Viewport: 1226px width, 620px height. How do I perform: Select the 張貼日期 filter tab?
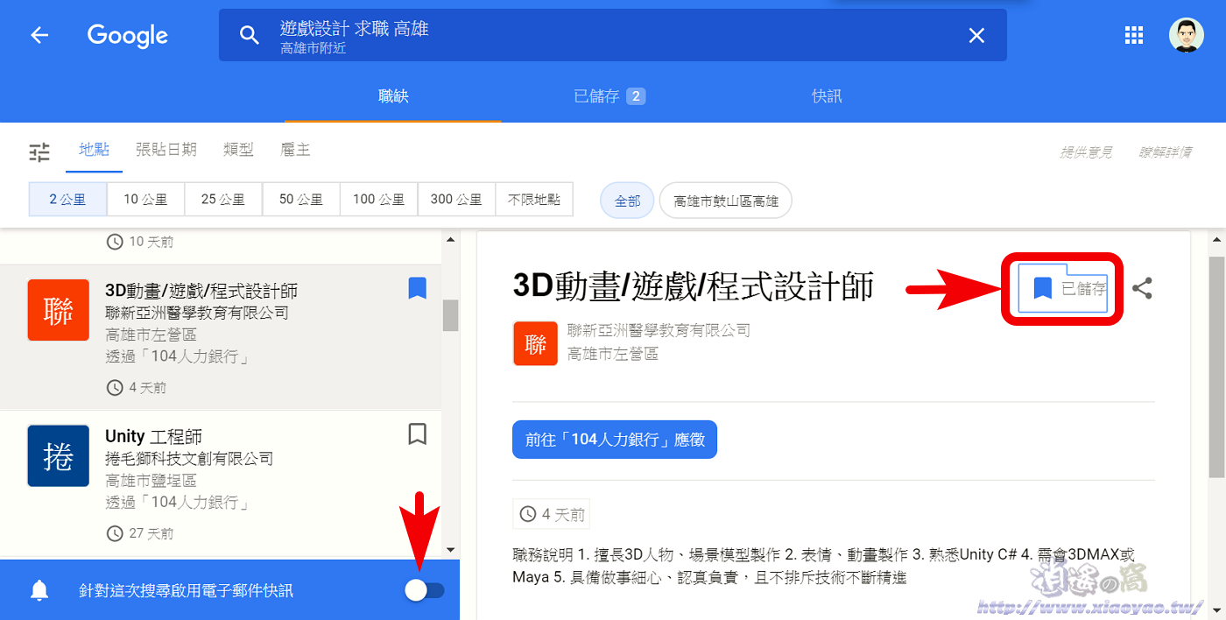pos(166,150)
